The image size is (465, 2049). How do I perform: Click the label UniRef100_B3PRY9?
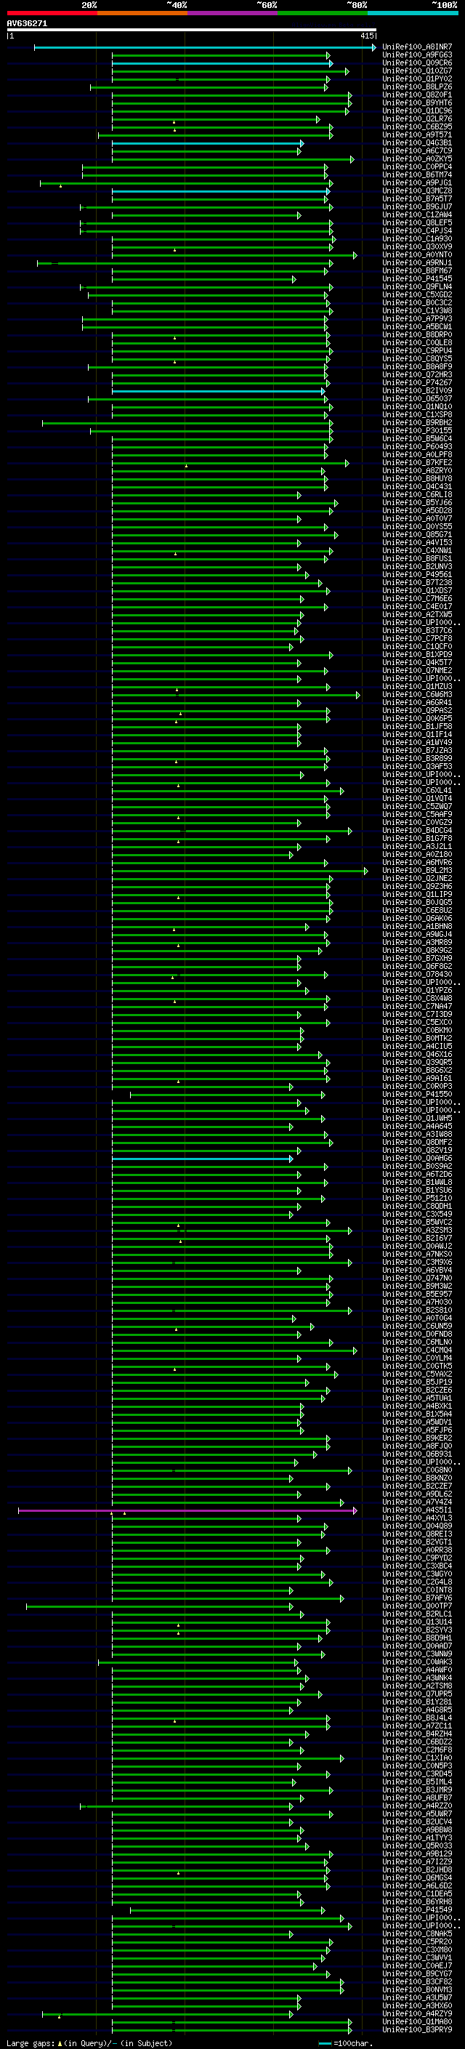tap(416, 2029)
